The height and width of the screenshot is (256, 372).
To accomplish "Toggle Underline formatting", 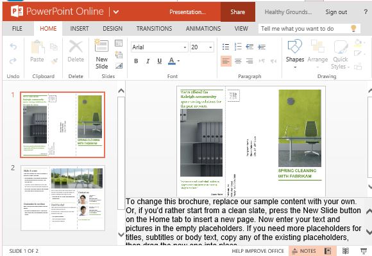I will (x=160, y=61).
